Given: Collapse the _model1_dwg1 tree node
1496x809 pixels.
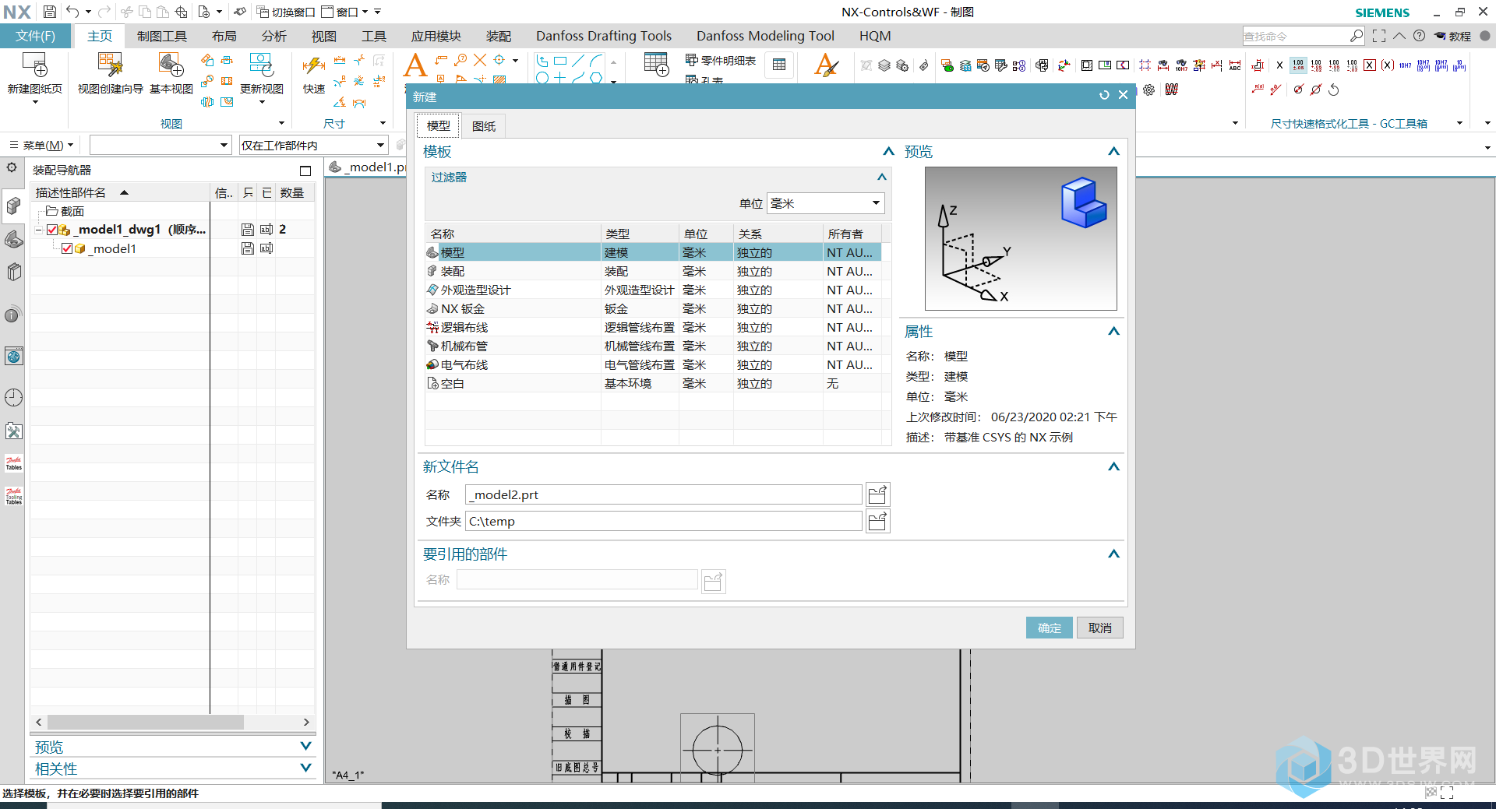Looking at the screenshot, I should click(39, 230).
